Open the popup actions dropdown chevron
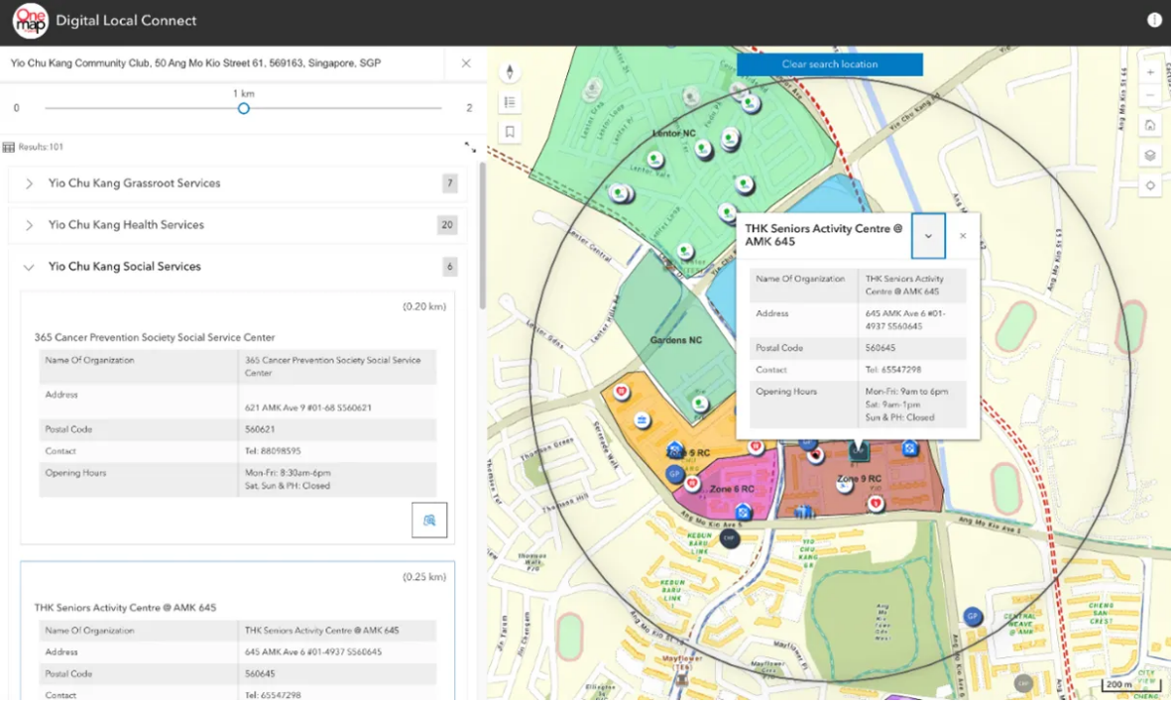This screenshot has height=703, width=1173. [928, 236]
